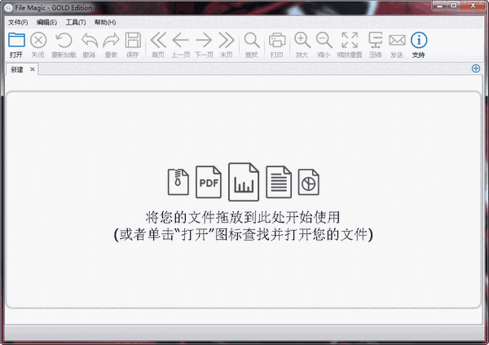489x345 pixels.
Task: Click the zip archive file icon
Action: pyautogui.click(x=178, y=182)
